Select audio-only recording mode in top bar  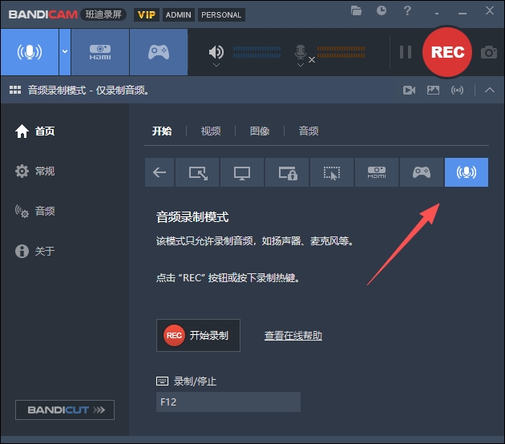coord(30,52)
